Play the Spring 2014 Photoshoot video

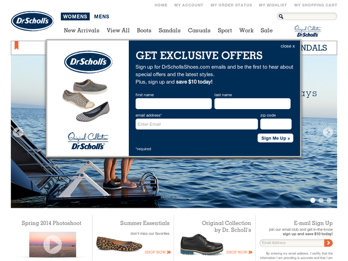[x=53, y=245]
